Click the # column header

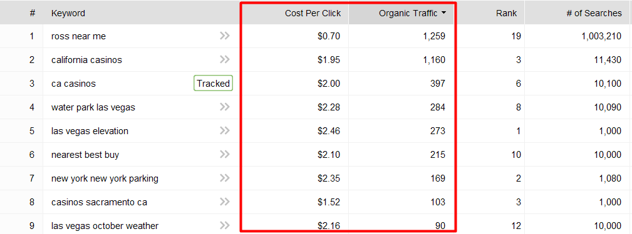[x=32, y=13]
